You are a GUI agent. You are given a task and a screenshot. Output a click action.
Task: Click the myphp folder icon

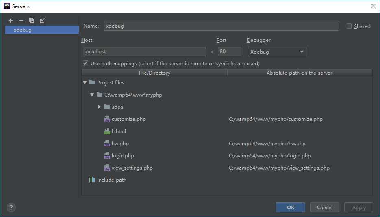[99, 95]
